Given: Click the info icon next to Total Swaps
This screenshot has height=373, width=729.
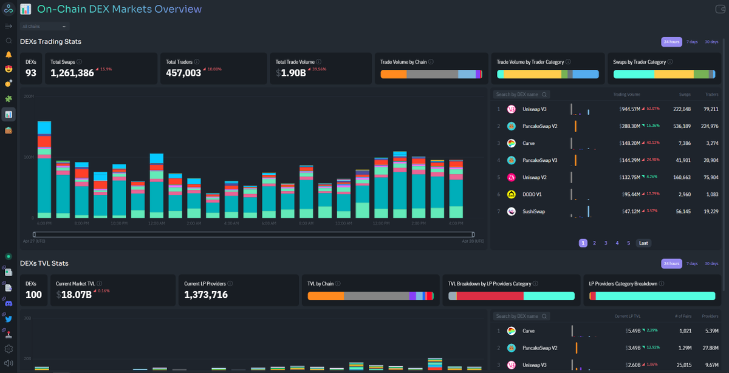Looking at the screenshot, I should coord(80,62).
